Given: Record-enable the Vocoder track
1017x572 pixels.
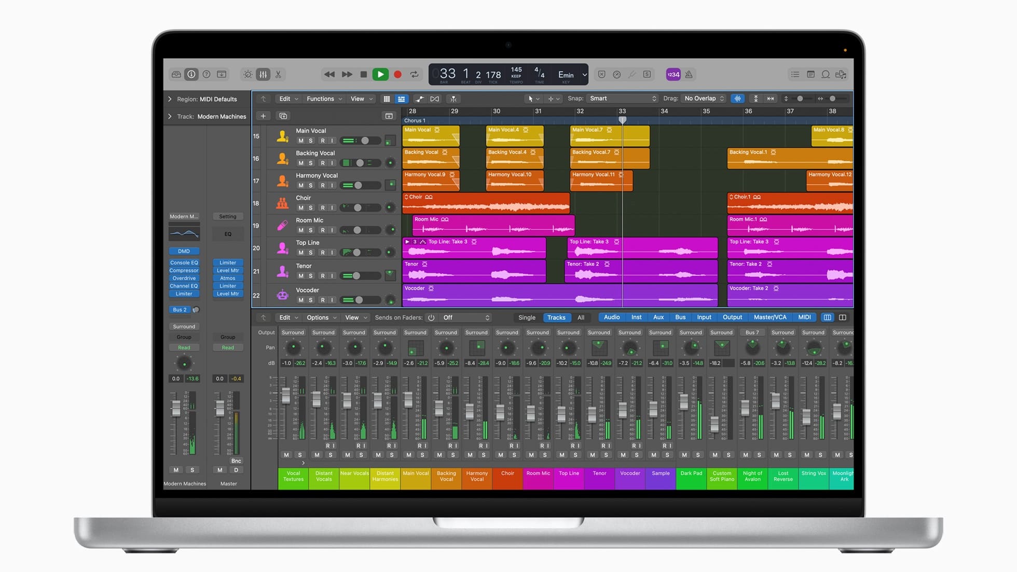Looking at the screenshot, I should pyautogui.click(x=322, y=300).
